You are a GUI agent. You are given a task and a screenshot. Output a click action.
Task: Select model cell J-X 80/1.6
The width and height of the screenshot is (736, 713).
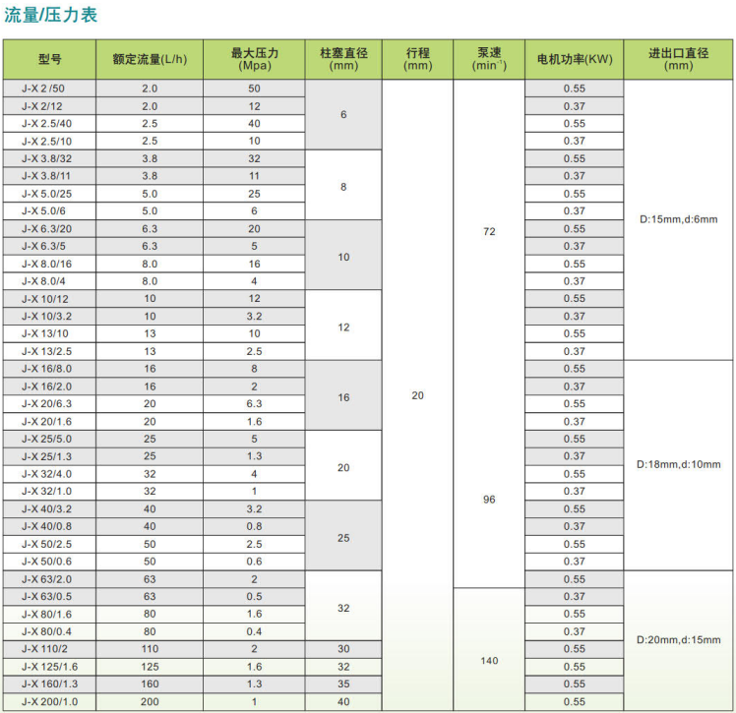click(50, 614)
